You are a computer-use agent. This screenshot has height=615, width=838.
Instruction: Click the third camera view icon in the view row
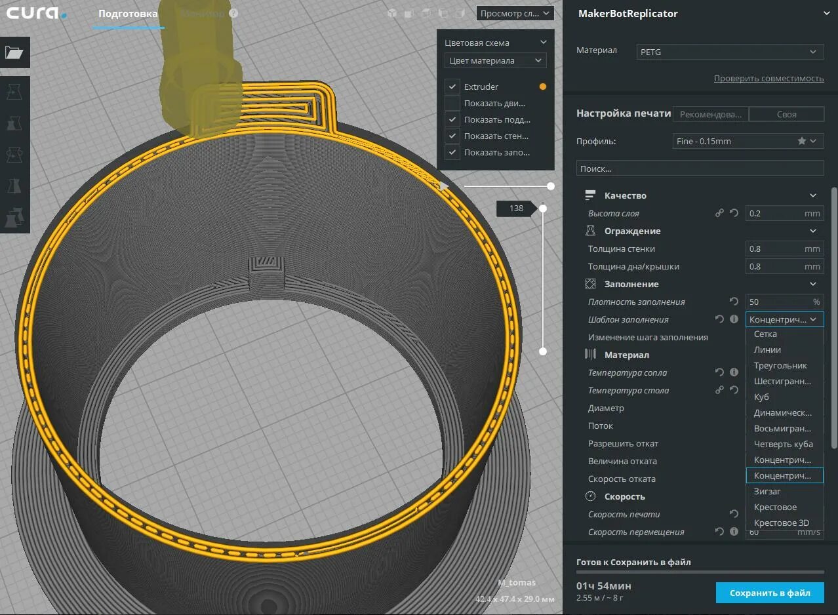pyautogui.click(x=426, y=13)
